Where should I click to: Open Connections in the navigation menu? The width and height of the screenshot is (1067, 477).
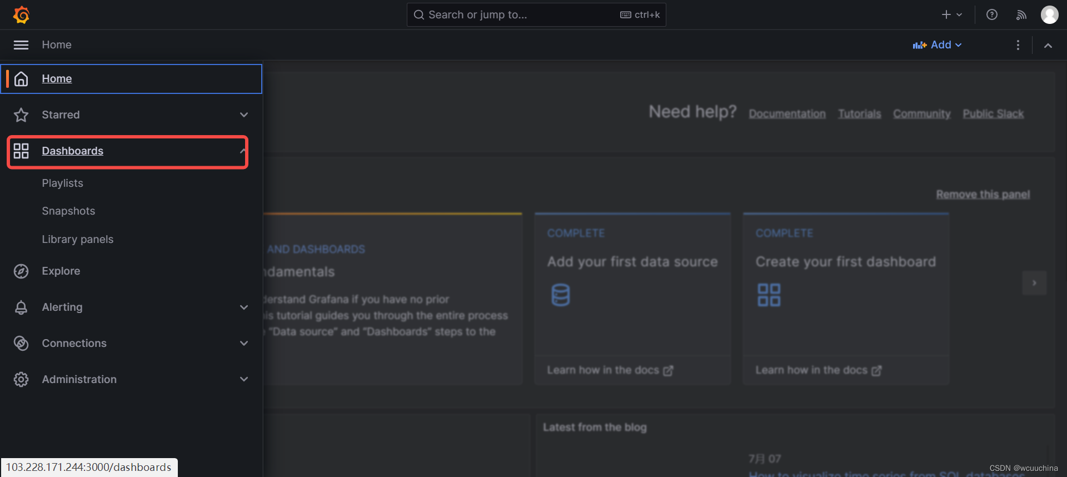point(74,344)
